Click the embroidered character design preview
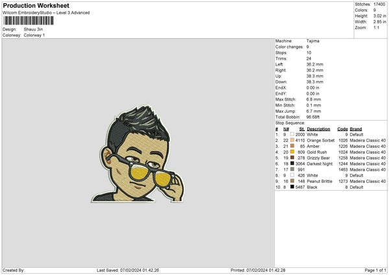Screen dimensions: 389x275 pos(138,154)
